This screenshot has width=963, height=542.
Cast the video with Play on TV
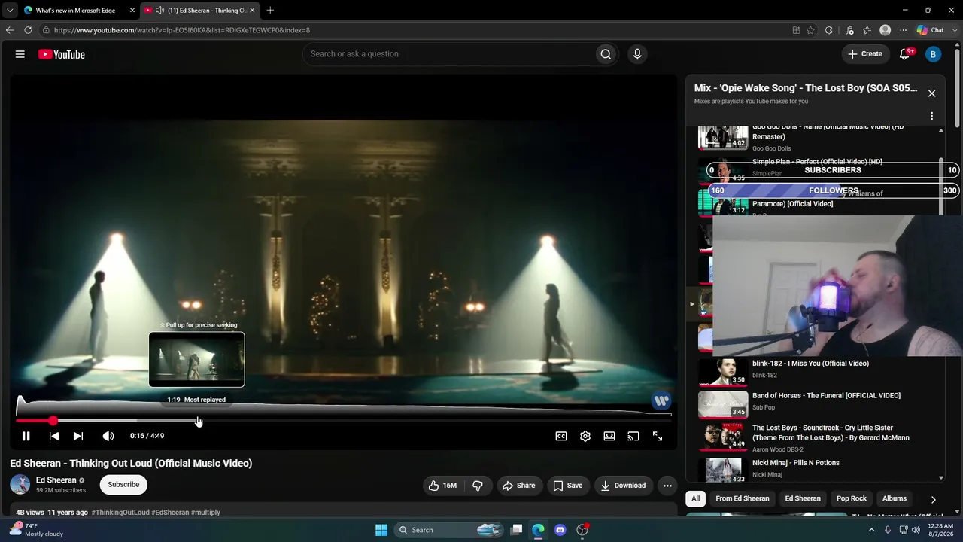click(633, 436)
